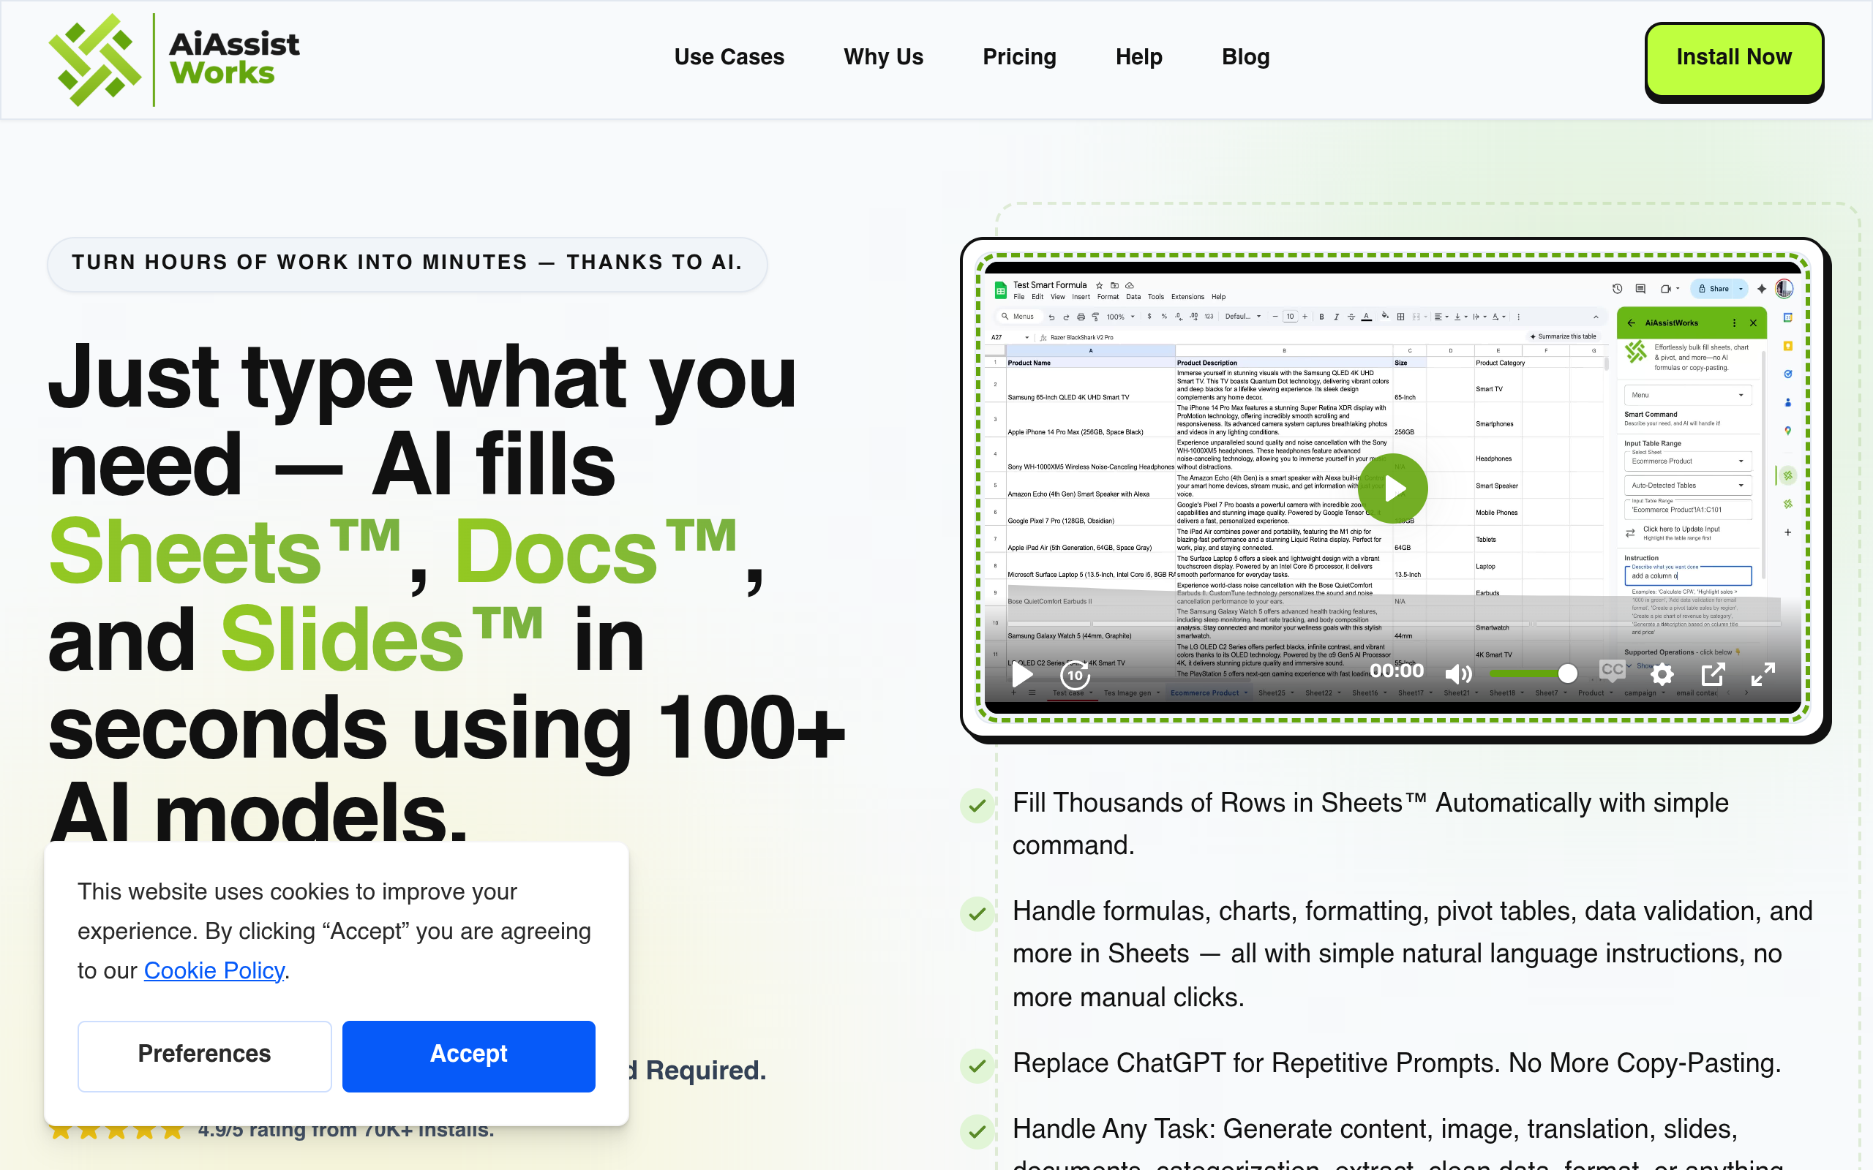Click the 'Handle formulas, charts, formatting' bullet text
This screenshot has height=1170, width=1873.
point(1412,954)
